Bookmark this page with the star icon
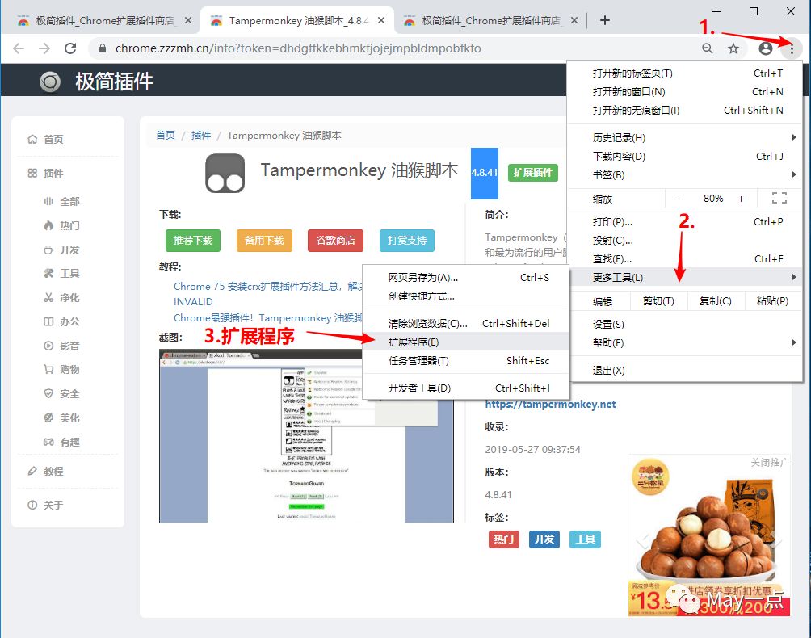The image size is (811, 638). (x=733, y=48)
